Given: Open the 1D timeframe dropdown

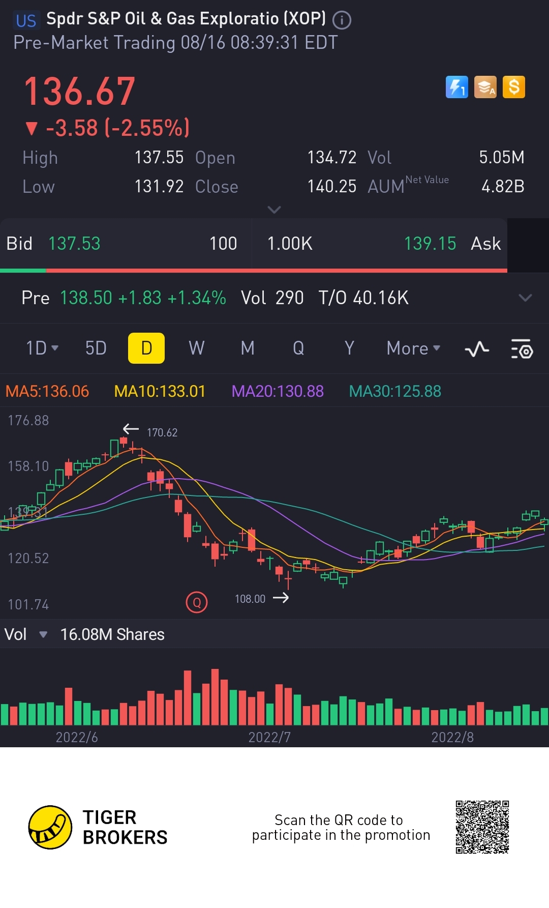Looking at the screenshot, I should [x=42, y=348].
